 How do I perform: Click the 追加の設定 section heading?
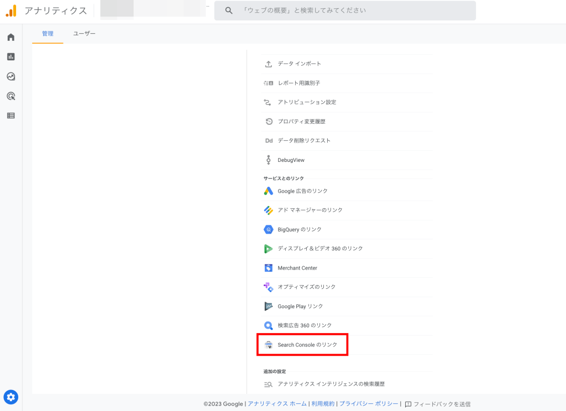coord(275,371)
